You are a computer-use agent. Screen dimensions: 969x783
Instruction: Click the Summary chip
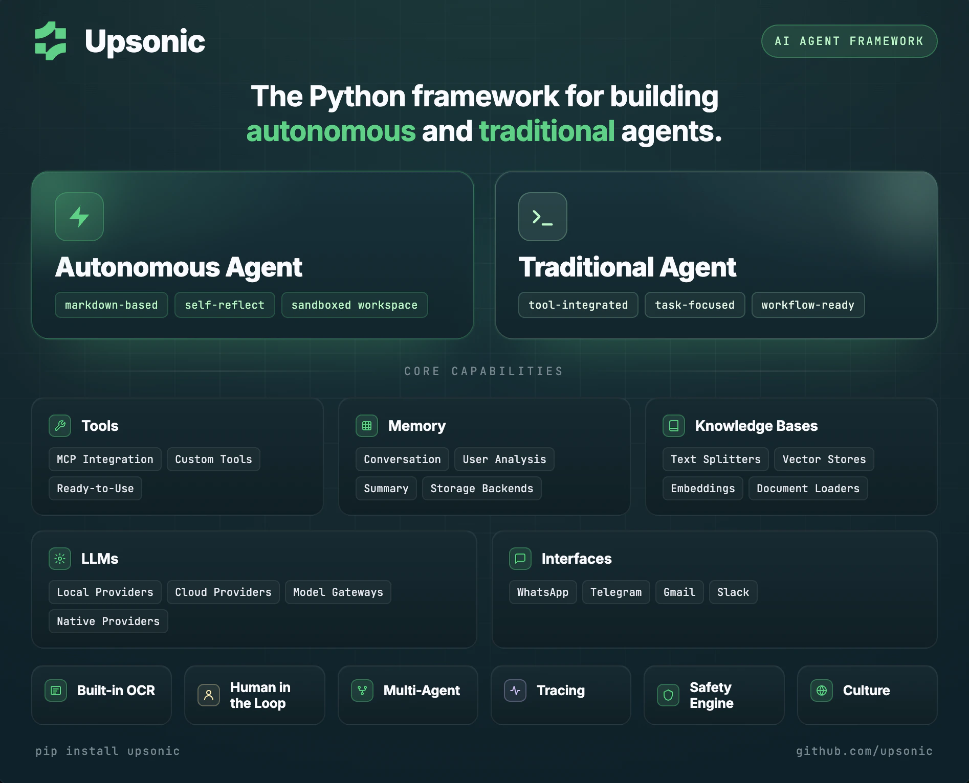pyautogui.click(x=386, y=489)
